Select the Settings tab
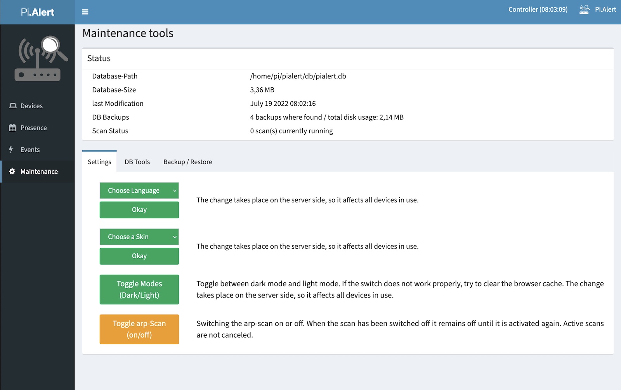Viewport: 621px width, 390px height. click(99, 162)
